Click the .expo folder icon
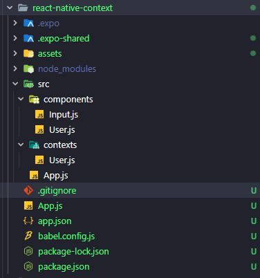This screenshot has height=278, width=260. coord(28,23)
